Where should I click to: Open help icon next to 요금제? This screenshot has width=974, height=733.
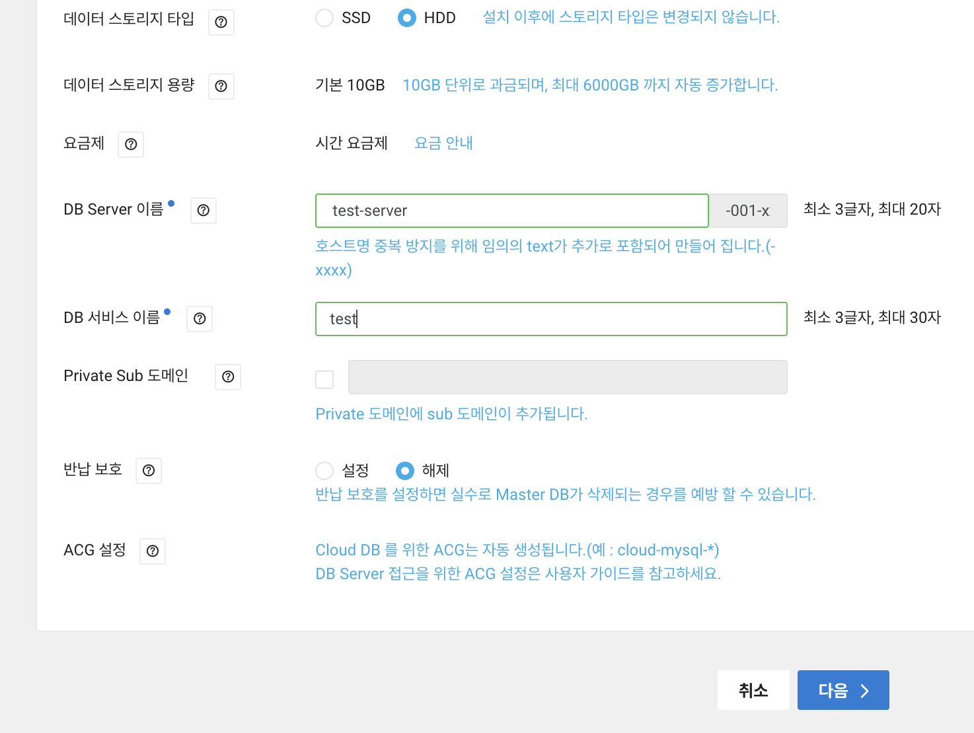coord(131,144)
